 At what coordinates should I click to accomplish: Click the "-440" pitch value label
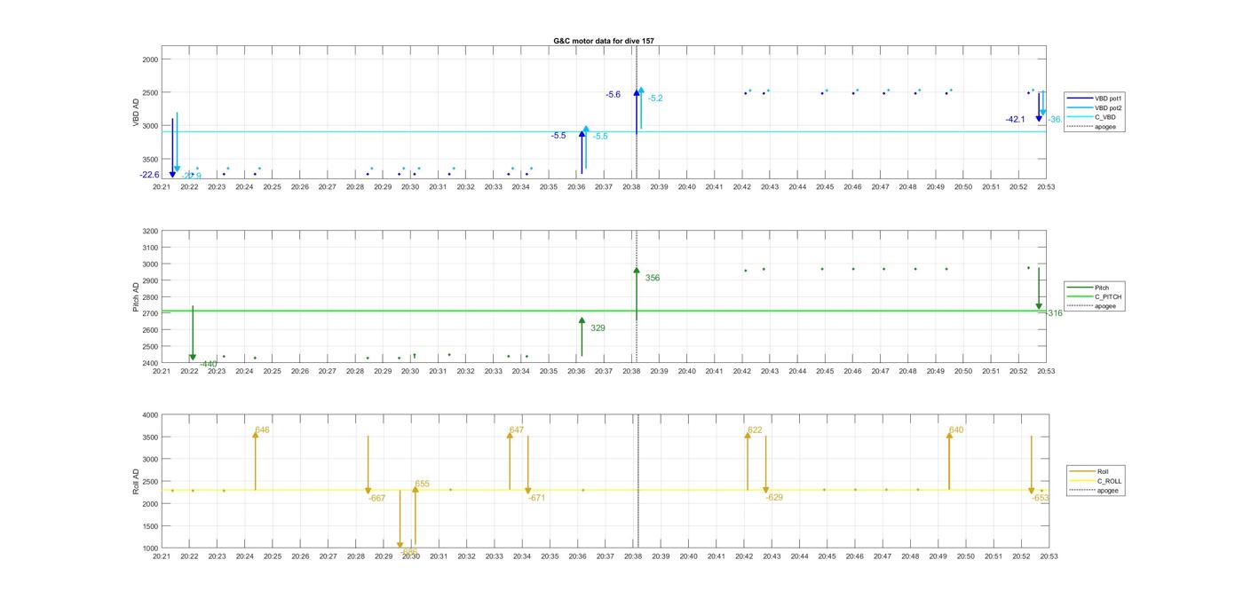click(208, 364)
